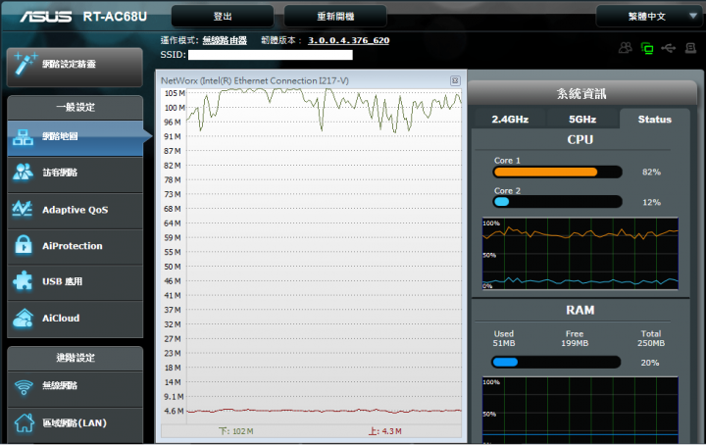Image resolution: width=706 pixels, height=445 pixels.
Task: Click the CPU usage history graph
Action: pyautogui.click(x=580, y=253)
